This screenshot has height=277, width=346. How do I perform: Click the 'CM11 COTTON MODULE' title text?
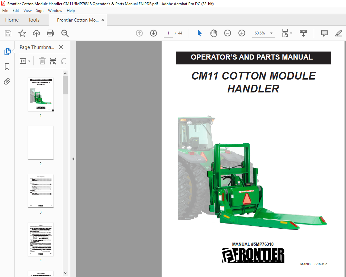253,76
